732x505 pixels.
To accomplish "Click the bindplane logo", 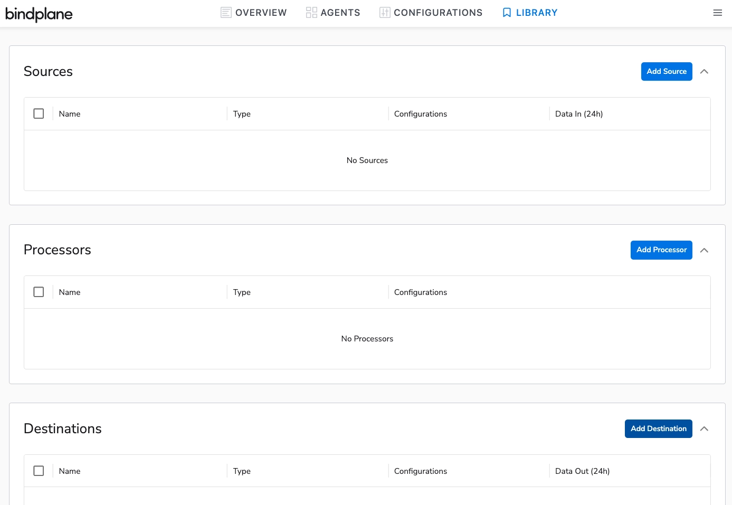I will [x=39, y=14].
